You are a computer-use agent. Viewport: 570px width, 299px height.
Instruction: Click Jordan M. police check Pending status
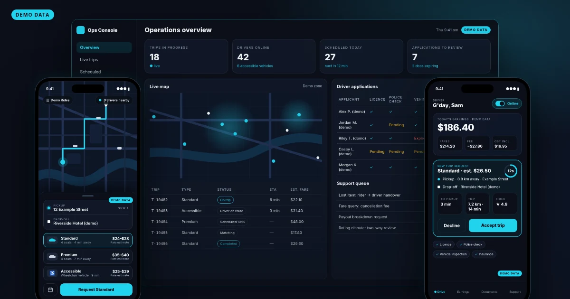[396, 125]
